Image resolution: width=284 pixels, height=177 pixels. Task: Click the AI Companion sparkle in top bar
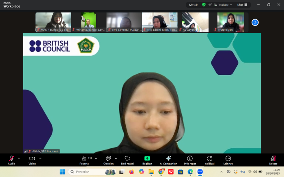[210, 5]
